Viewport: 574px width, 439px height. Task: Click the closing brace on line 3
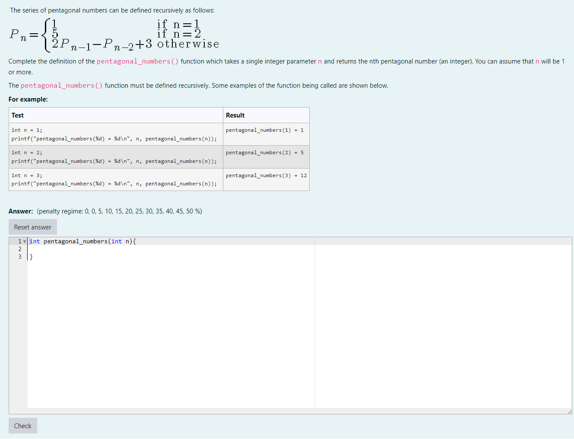[31, 257]
